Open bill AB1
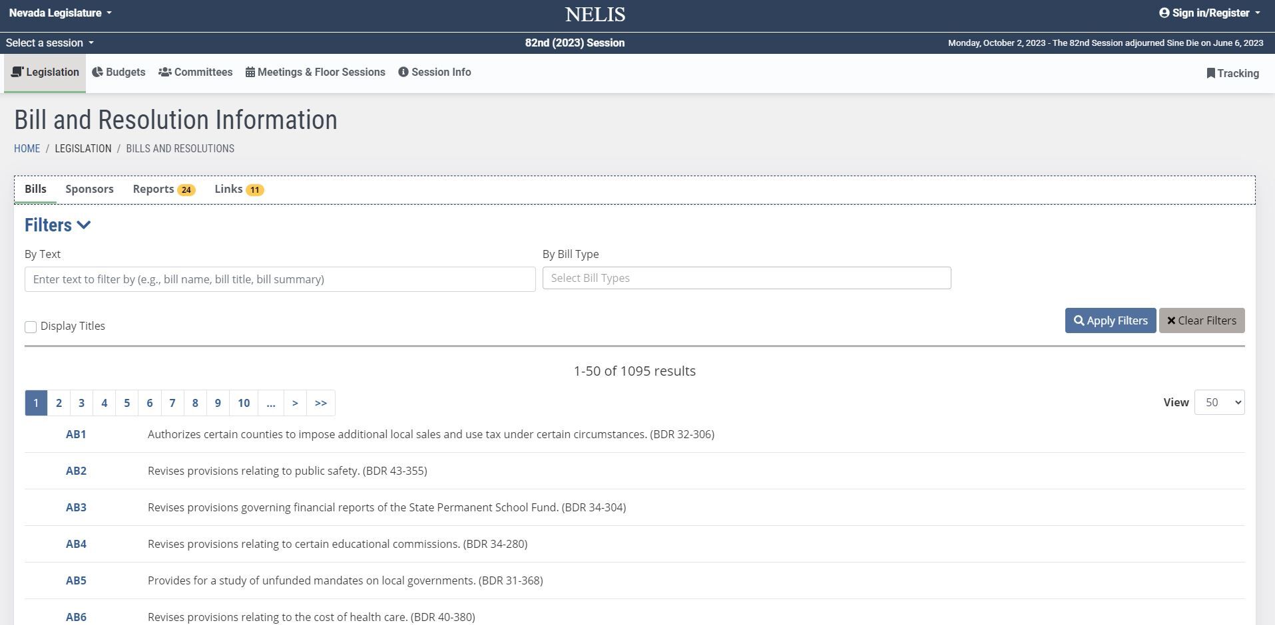This screenshot has height=625, width=1275. click(x=76, y=434)
